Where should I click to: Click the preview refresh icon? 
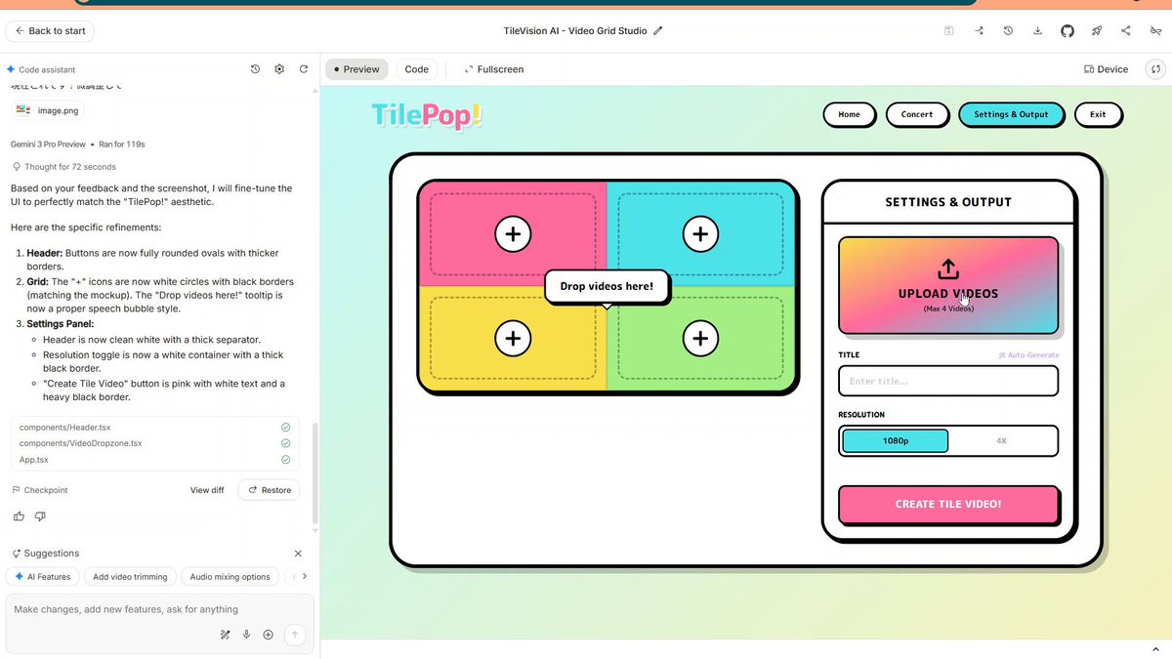[x=1155, y=69]
